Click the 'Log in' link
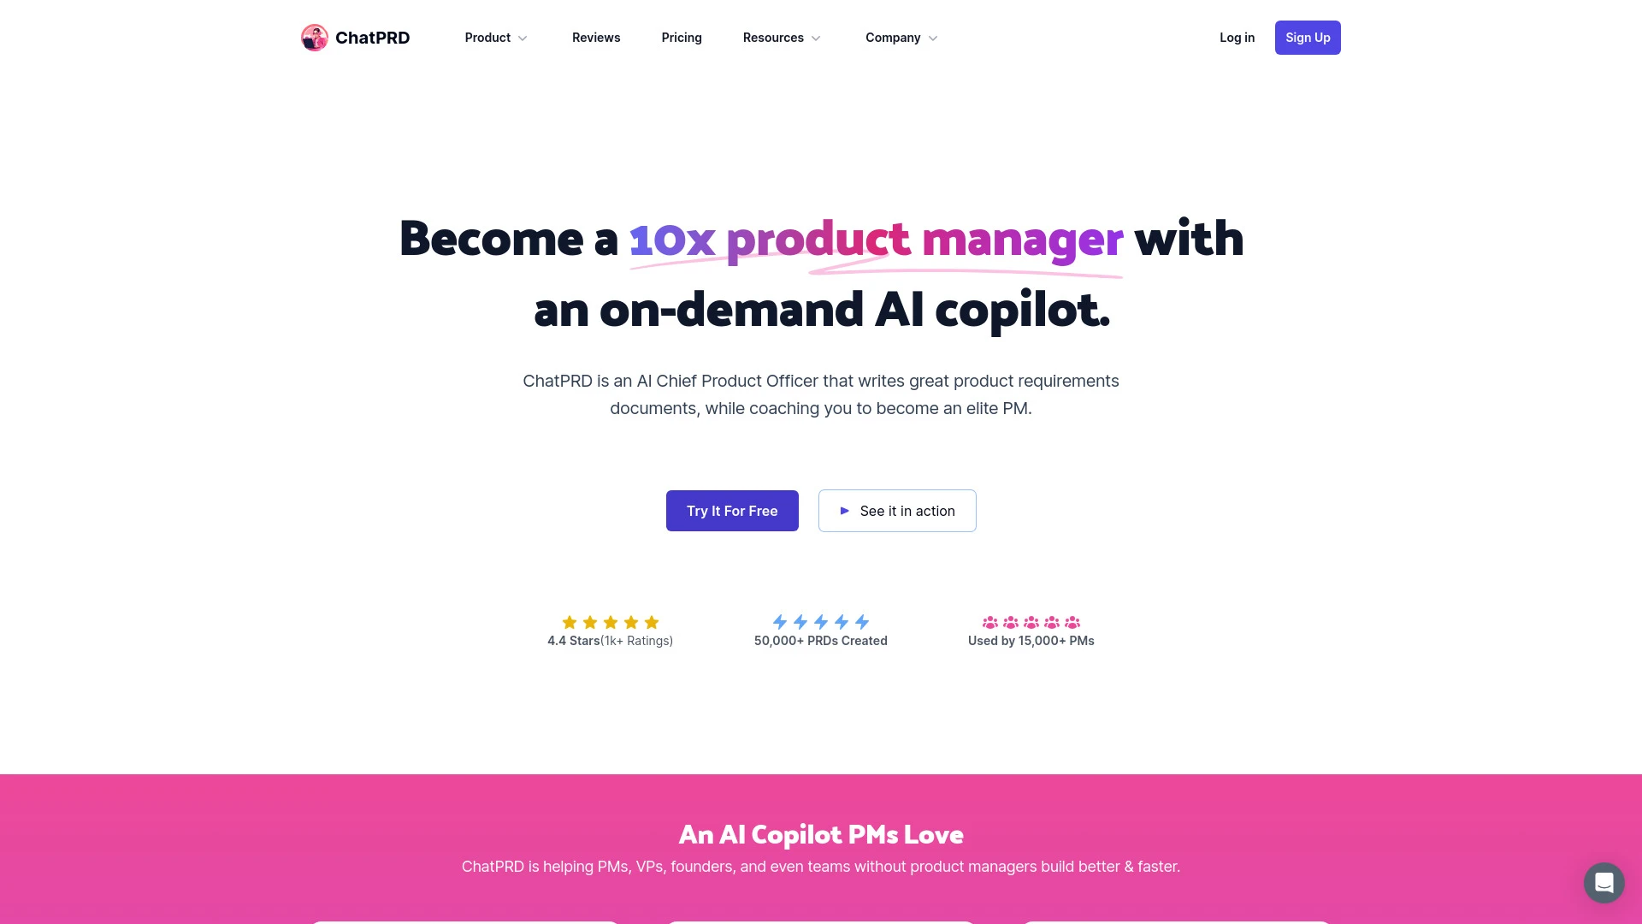This screenshot has height=924, width=1642. click(x=1236, y=38)
